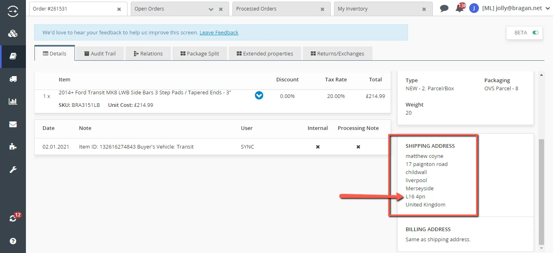Close the Order #261531 tab
Screen dimensions: 553x253
(x=119, y=9)
